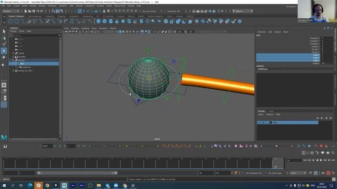This screenshot has width=337, height=189.
Task: Open the Skeleton menu
Action: 63,6
